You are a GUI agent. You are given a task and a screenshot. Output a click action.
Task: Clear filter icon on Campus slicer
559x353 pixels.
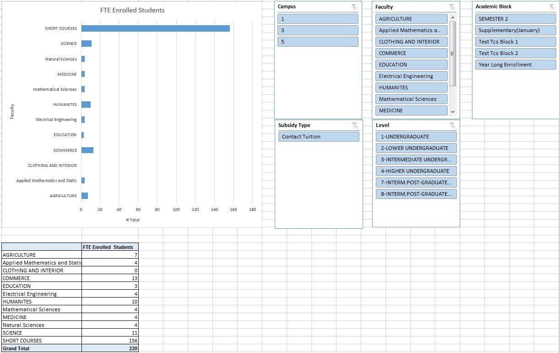pos(354,6)
